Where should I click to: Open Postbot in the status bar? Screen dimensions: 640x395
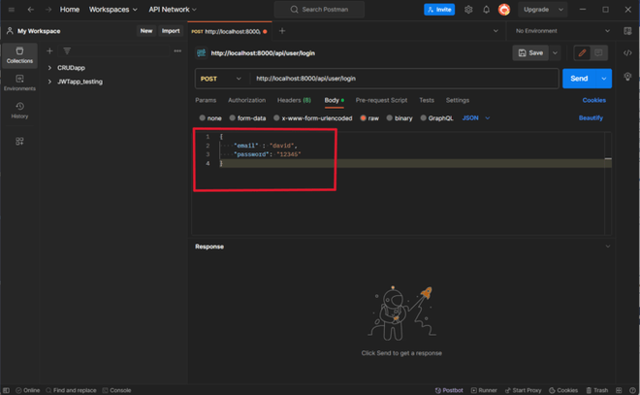point(449,390)
